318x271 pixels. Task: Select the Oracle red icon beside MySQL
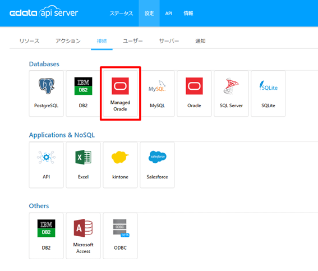[x=194, y=86]
